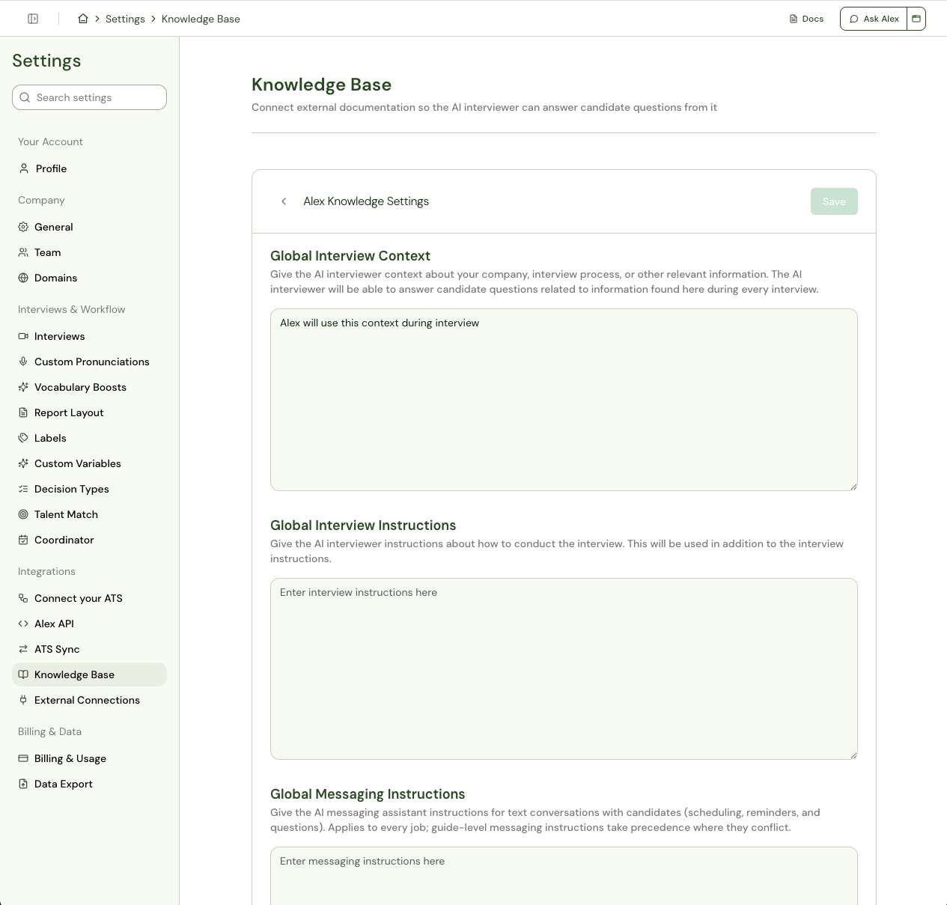The image size is (947, 905).
Task: Click the Save button
Action: (834, 201)
